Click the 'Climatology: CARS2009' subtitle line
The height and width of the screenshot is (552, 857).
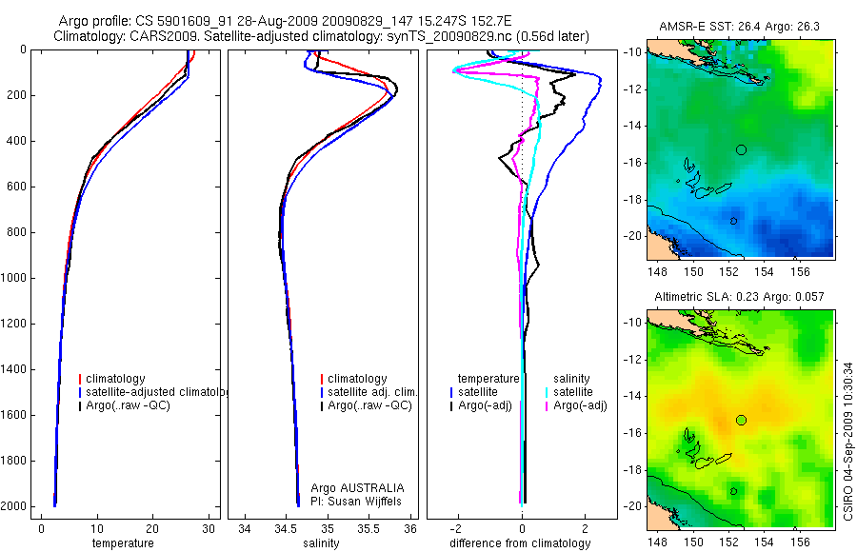(322, 36)
